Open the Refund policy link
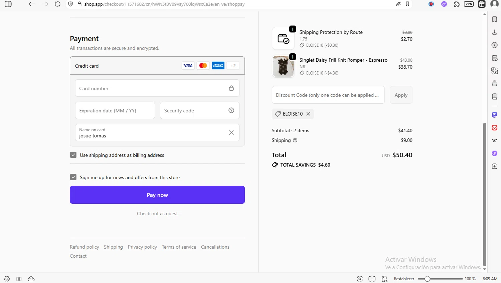The height and width of the screenshot is (283, 501). click(x=85, y=247)
